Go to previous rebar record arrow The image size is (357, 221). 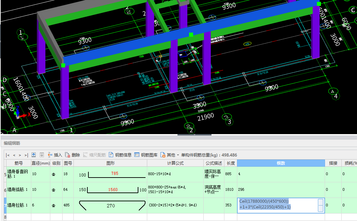click(x=14, y=155)
